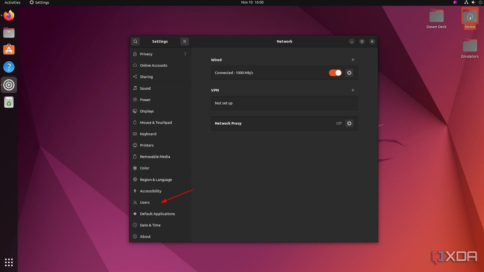Open the Settings hamburger menu
The image size is (484, 272).
point(185,41)
